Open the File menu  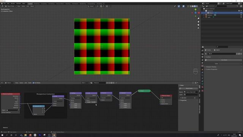[x=5, y=3]
